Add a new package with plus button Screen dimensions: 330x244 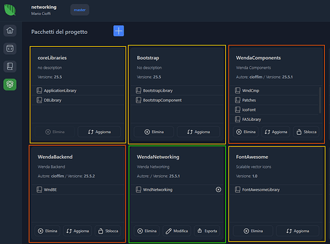118,31
